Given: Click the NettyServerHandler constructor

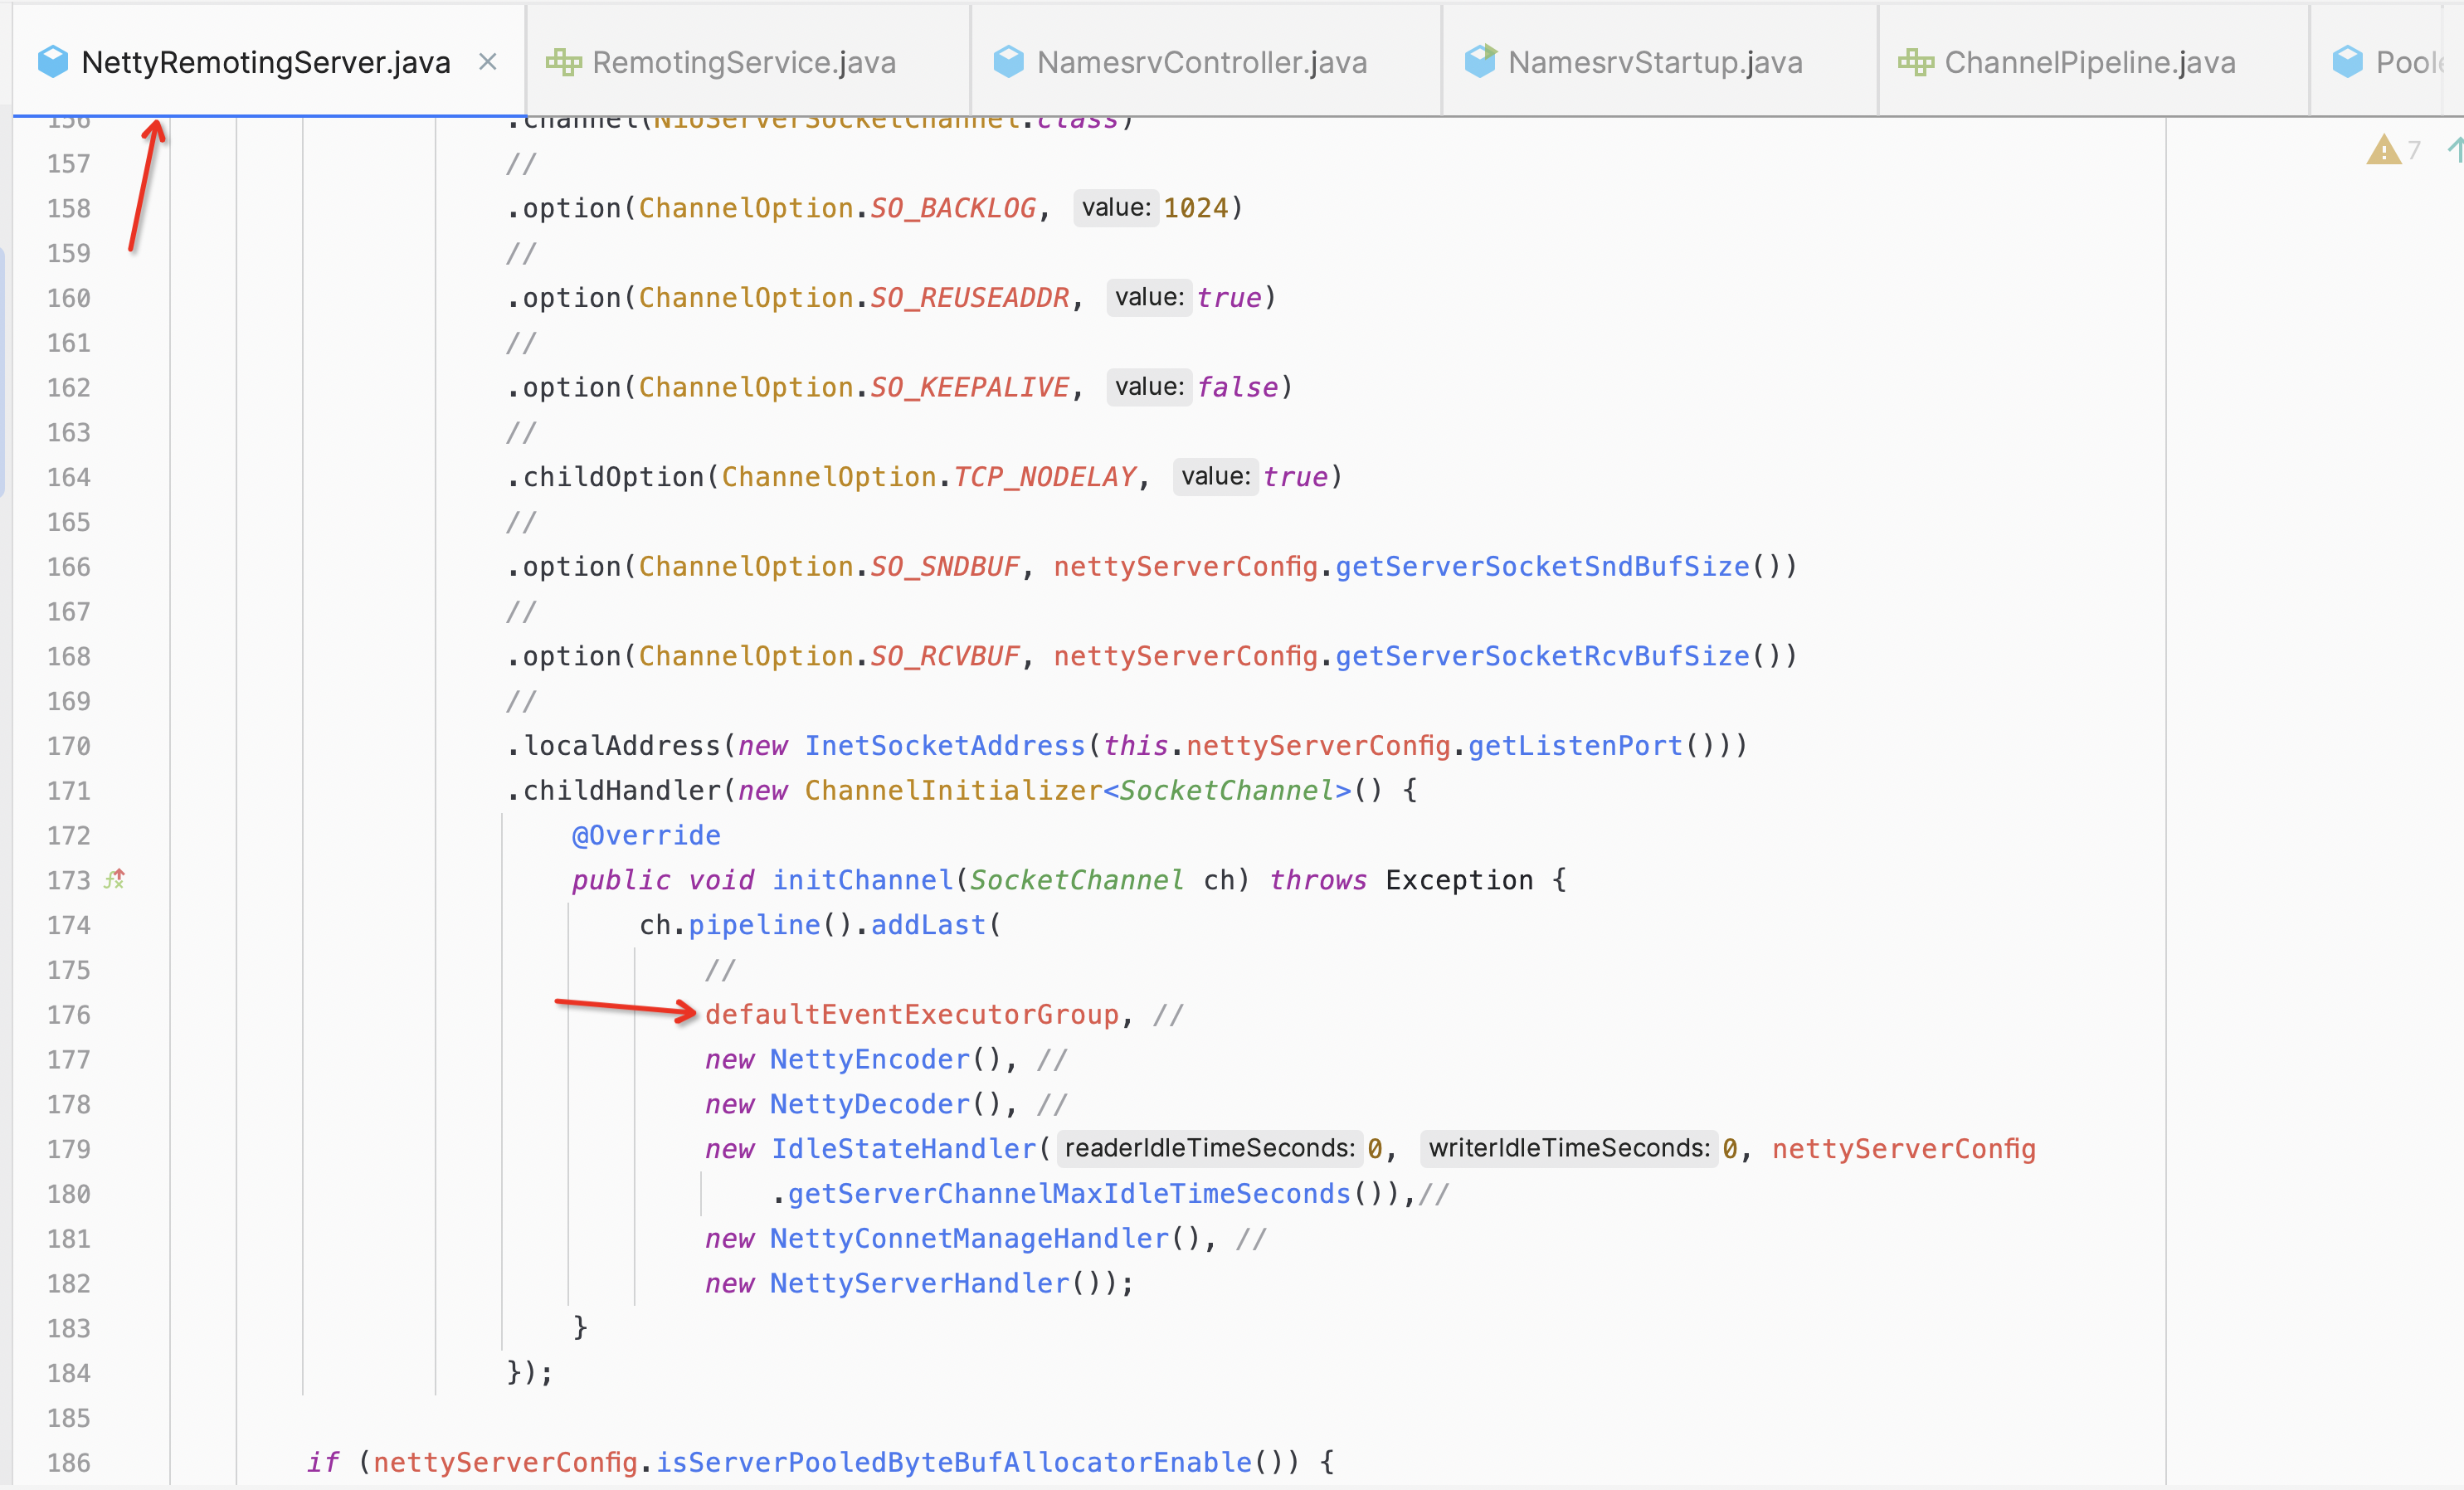Looking at the screenshot, I should [x=920, y=1283].
